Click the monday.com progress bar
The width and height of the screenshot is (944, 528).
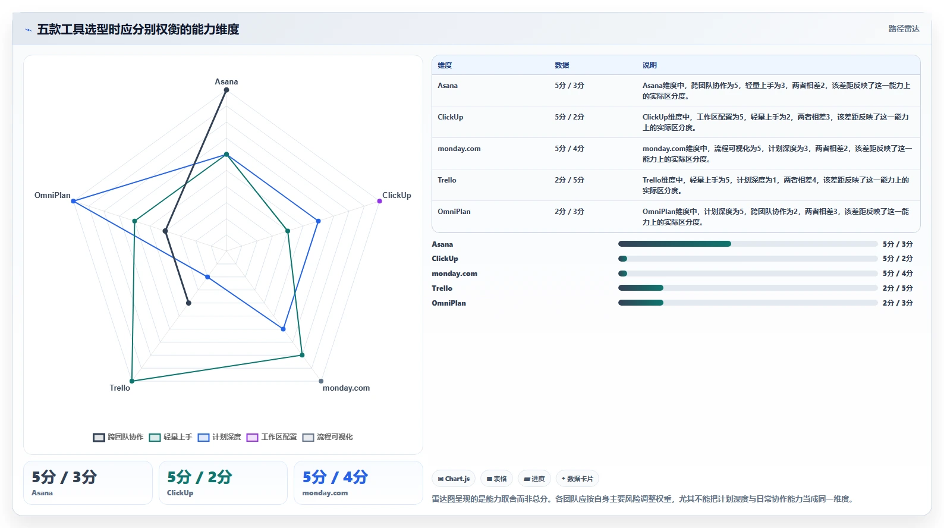[748, 274]
